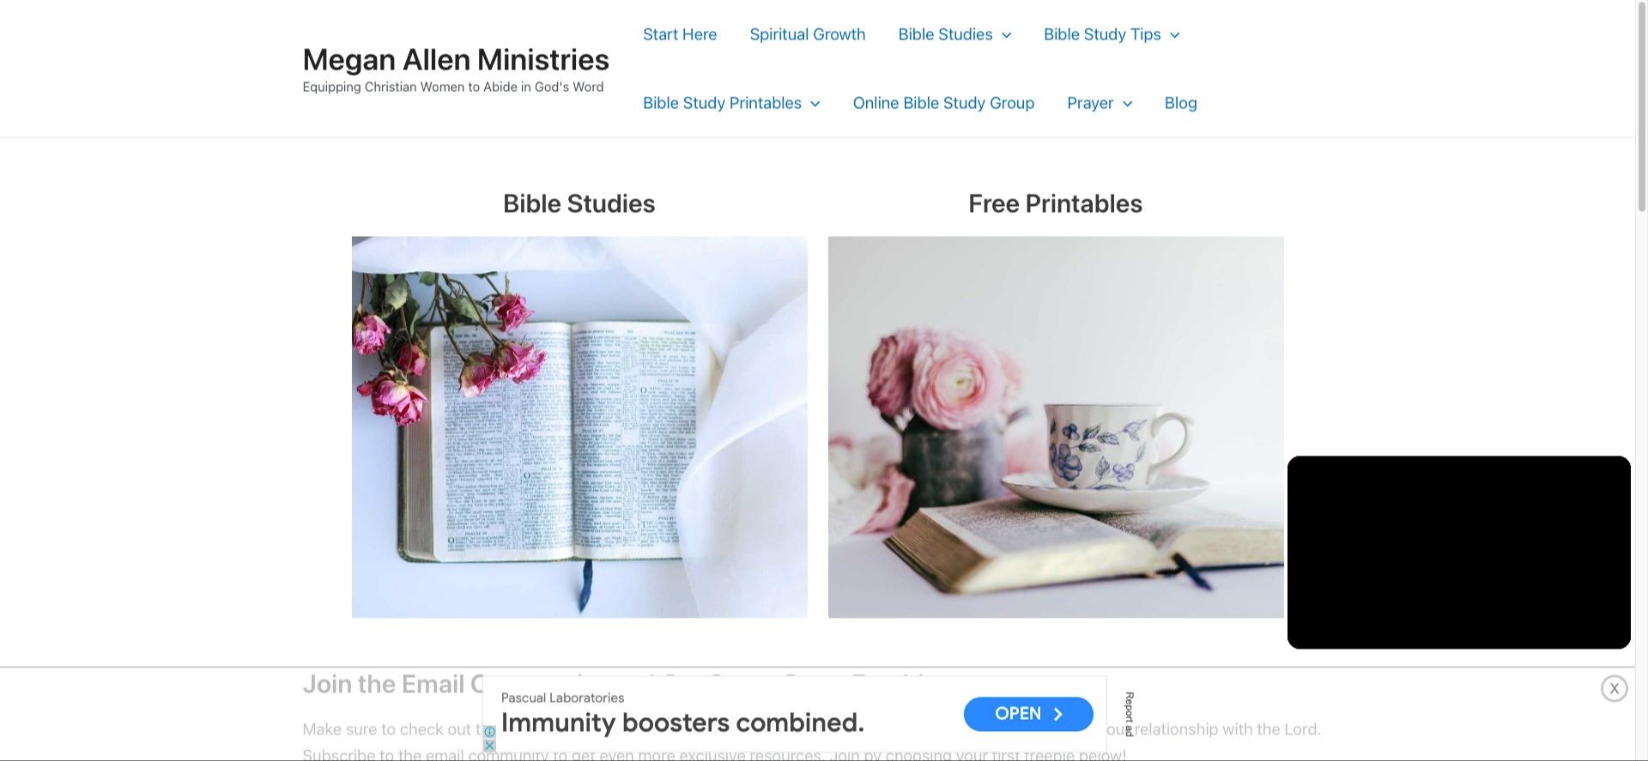Expand the Bible Studies menu chevron
This screenshot has width=1648, height=761.
1007,35
